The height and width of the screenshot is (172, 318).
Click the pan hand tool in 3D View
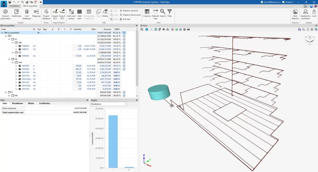[308, 29]
